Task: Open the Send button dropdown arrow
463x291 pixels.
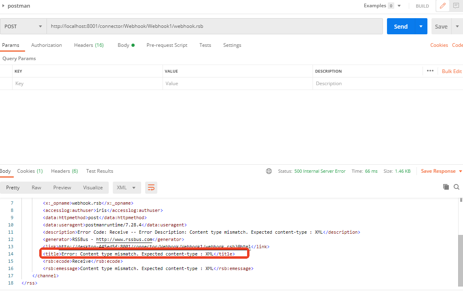Action: coord(421,27)
